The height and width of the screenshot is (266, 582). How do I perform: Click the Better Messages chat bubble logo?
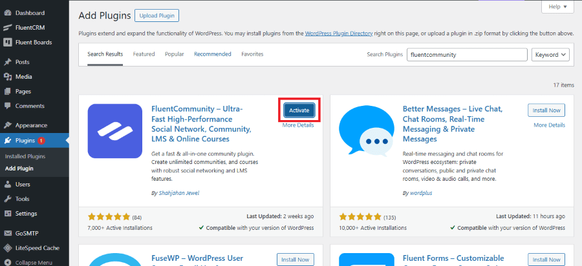(366, 132)
